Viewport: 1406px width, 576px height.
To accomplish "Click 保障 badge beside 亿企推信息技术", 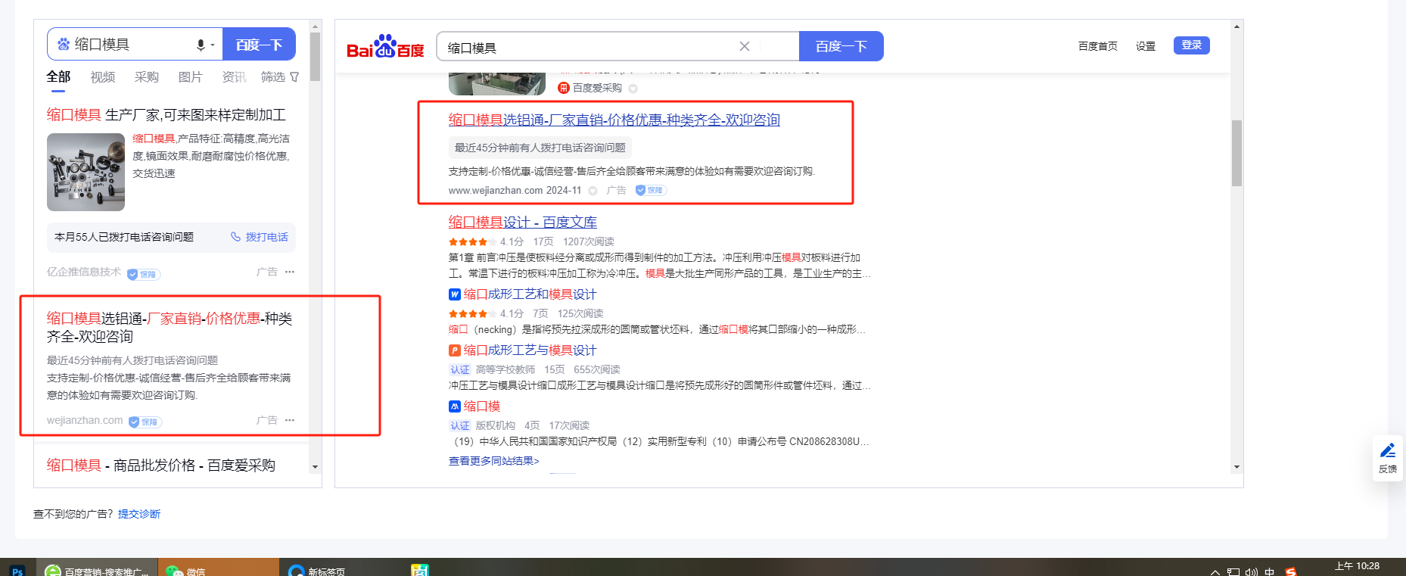I will [144, 274].
